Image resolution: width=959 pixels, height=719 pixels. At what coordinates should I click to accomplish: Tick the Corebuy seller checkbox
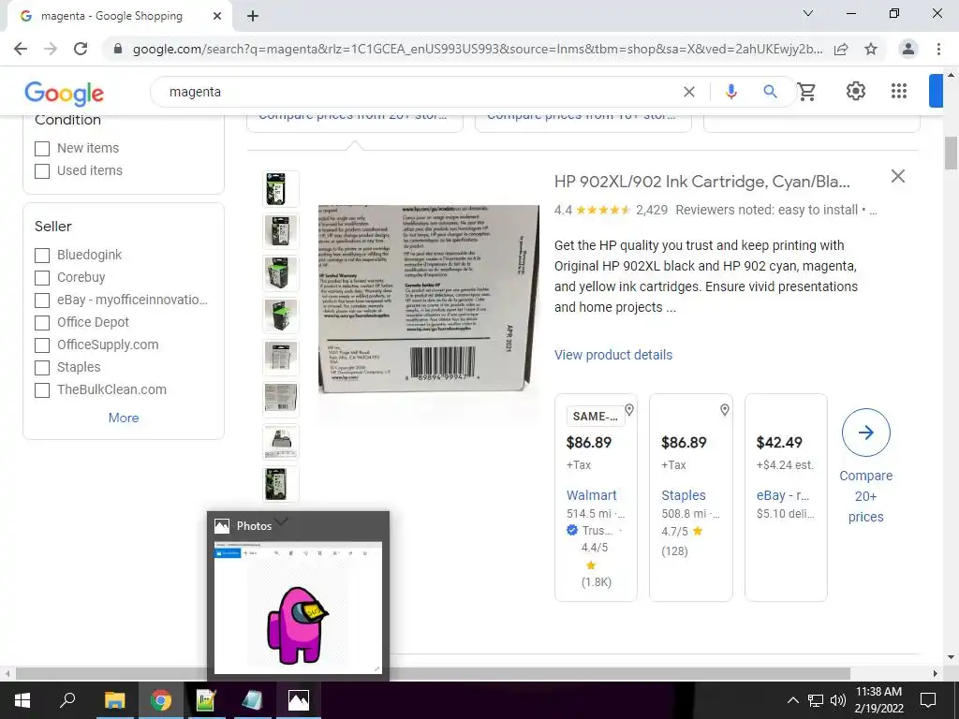(x=42, y=277)
